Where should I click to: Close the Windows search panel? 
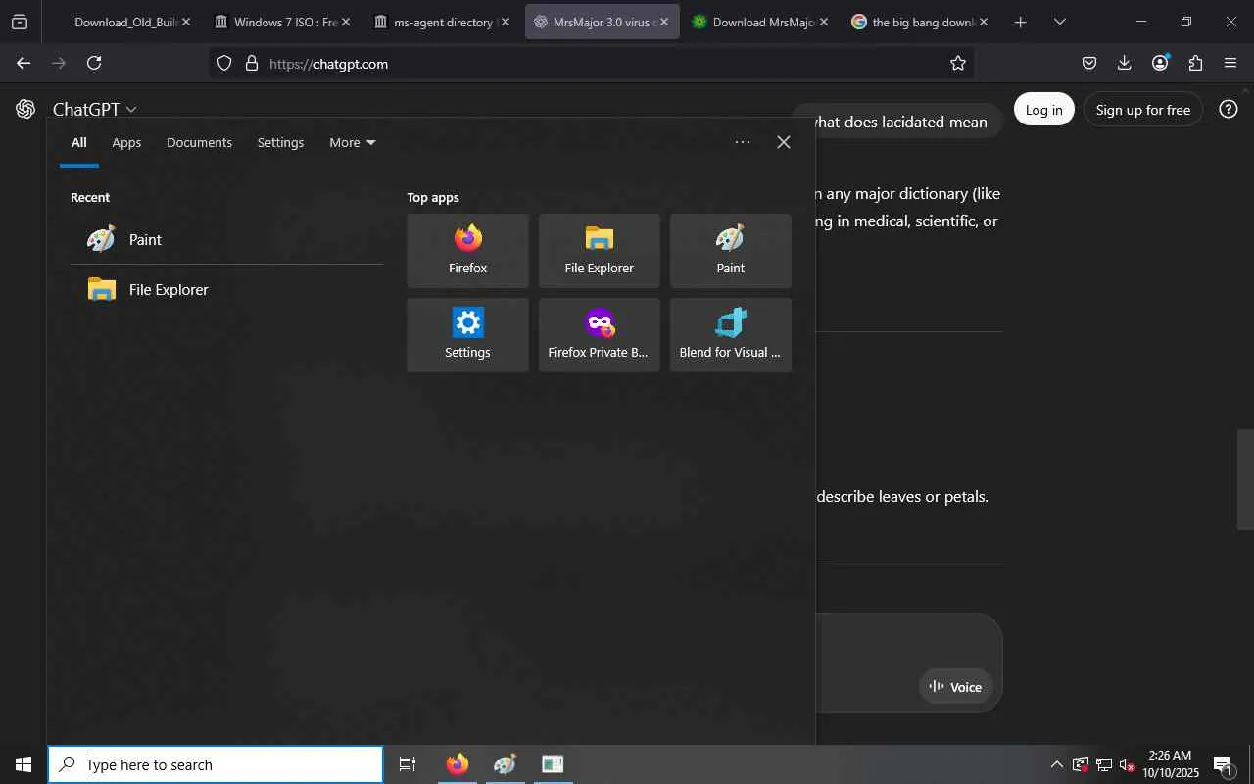[x=784, y=142]
